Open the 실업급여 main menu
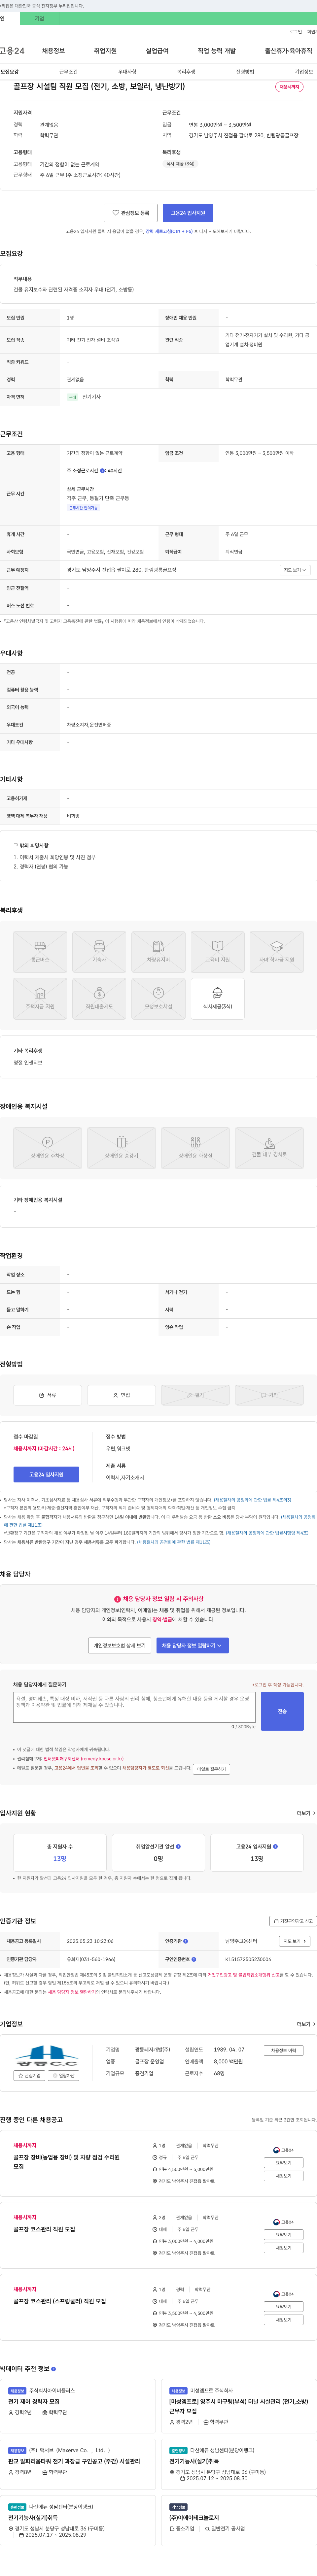Image resolution: width=317 pixels, height=2576 pixels. tap(157, 51)
